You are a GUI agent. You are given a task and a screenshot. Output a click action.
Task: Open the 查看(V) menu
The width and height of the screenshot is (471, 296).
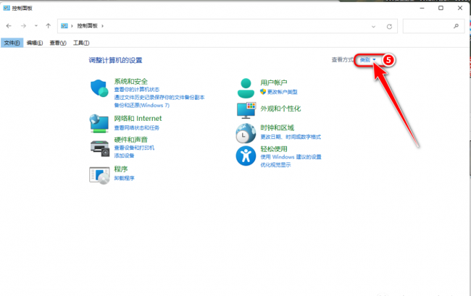tap(58, 43)
